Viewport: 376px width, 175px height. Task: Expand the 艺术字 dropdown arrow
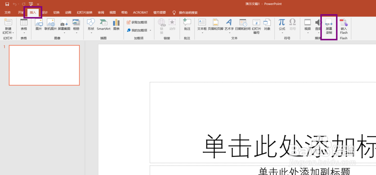[x=229, y=33]
